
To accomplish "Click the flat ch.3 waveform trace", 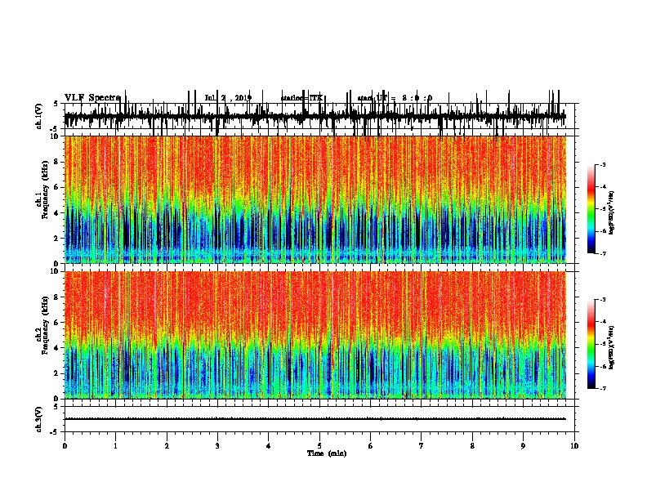I will tap(315, 419).
